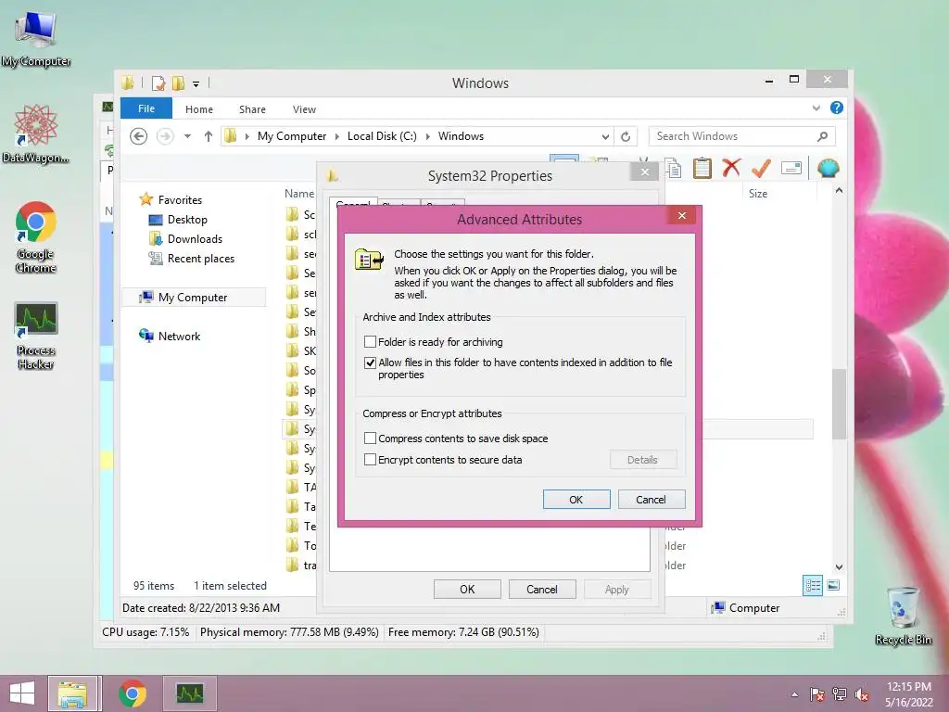This screenshot has width=949, height=712.
Task: Click the blue shell globe toolbar icon
Action: pos(828,168)
